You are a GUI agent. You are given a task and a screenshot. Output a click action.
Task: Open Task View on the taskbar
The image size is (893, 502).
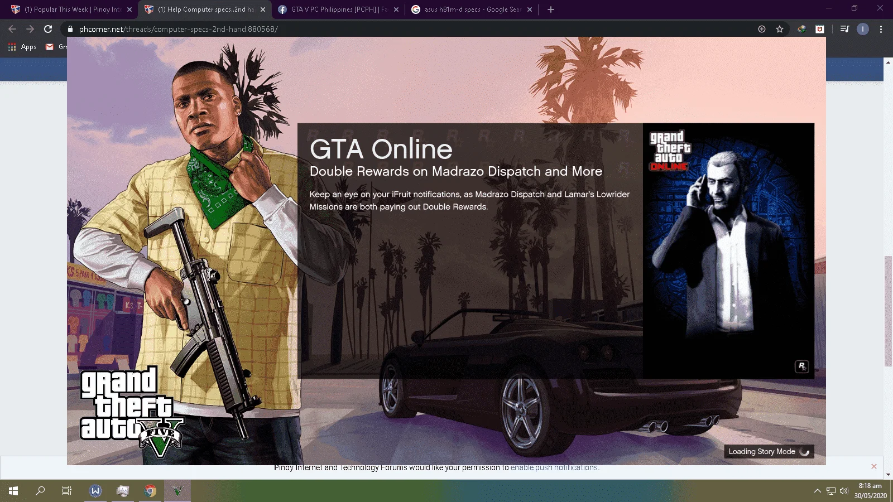(x=67, y=491)
